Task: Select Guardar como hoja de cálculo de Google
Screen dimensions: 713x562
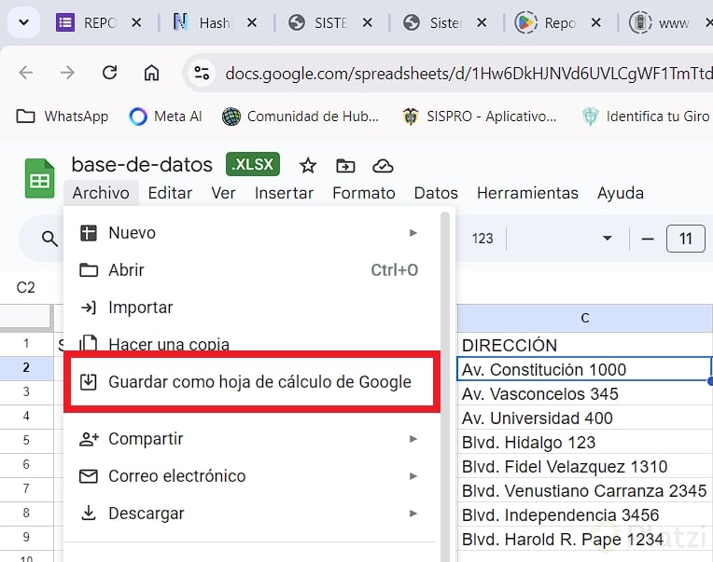Action: (251, 382)
